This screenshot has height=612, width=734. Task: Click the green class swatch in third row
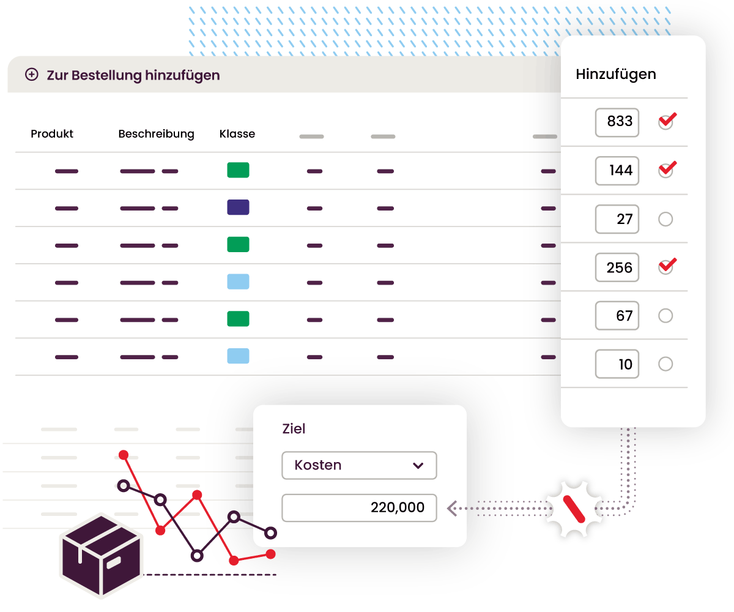[x=238, y=245]
